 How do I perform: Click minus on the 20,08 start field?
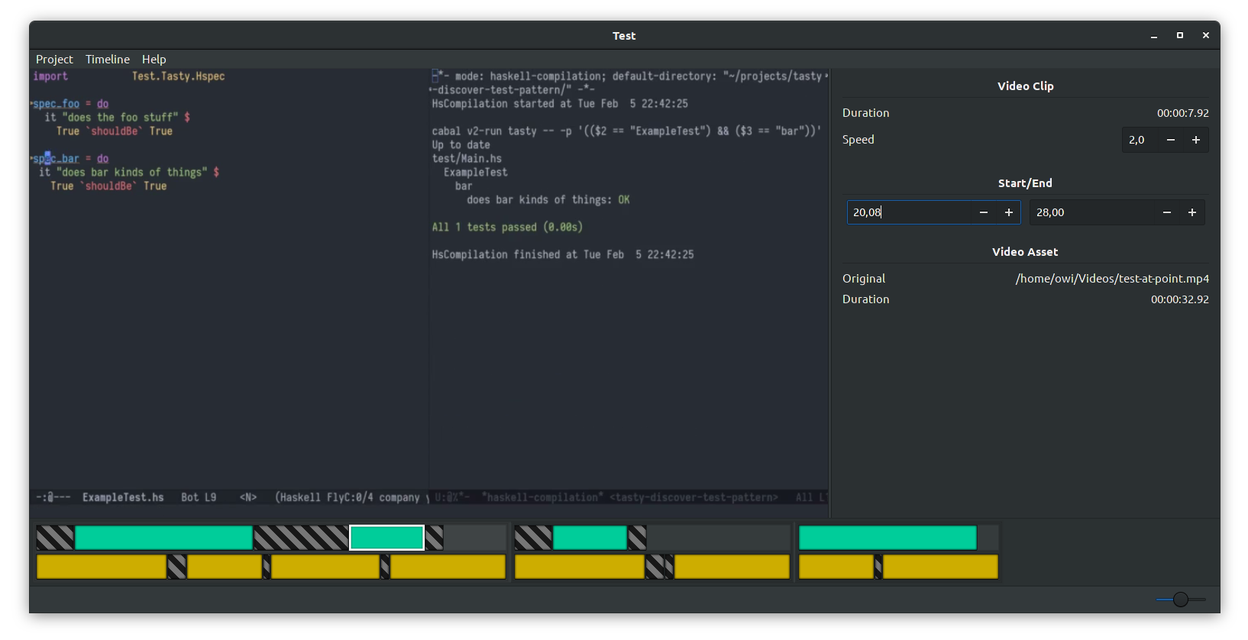[983, 212]
